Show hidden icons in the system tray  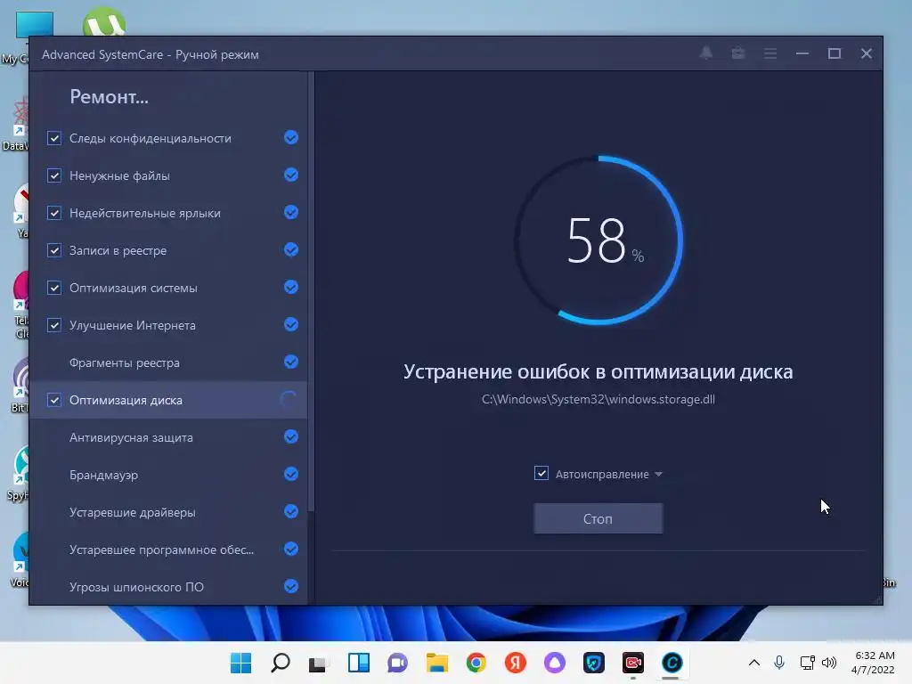(753, 663)
